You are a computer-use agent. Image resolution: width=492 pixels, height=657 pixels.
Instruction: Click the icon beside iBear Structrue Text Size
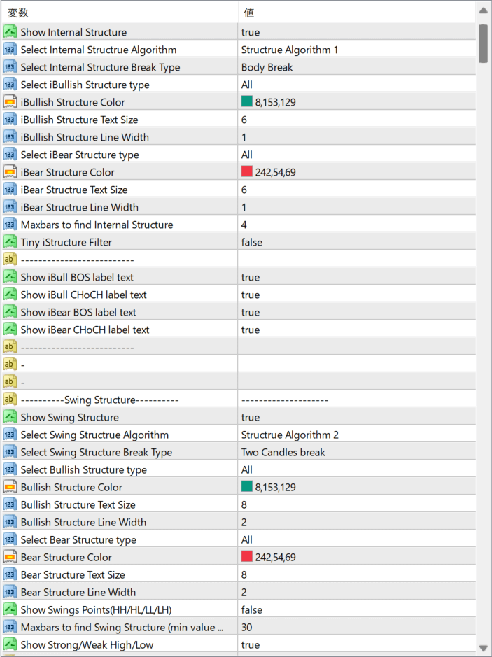10,190
